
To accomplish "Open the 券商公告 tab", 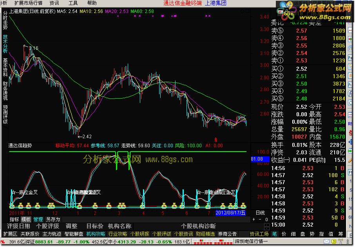I will coord(227,234).
